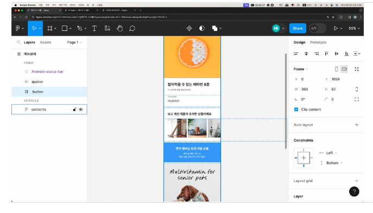
Task: Click the Use as mask icon
Action: click(202, 28)
